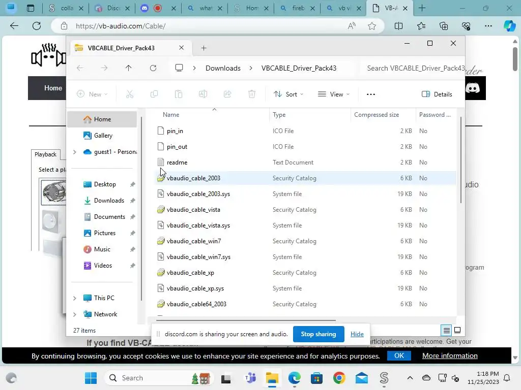Switch to the Hom browser tab
The height and width of the screenshot is (390, 521).
click(251, 8)
